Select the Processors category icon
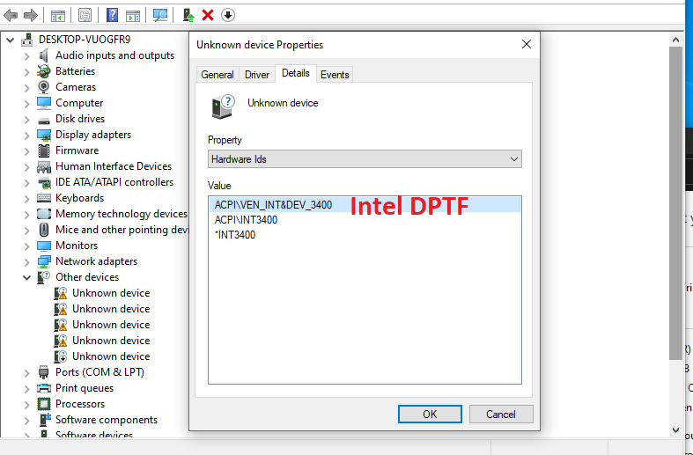The height and width of the screenshot is (455, 693). coord(44,404)
